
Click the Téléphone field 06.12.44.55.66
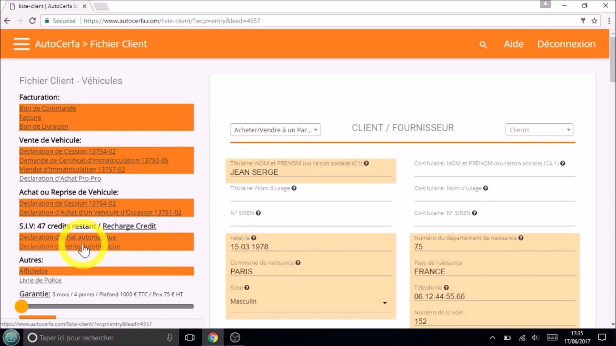(x=494, y=296)
